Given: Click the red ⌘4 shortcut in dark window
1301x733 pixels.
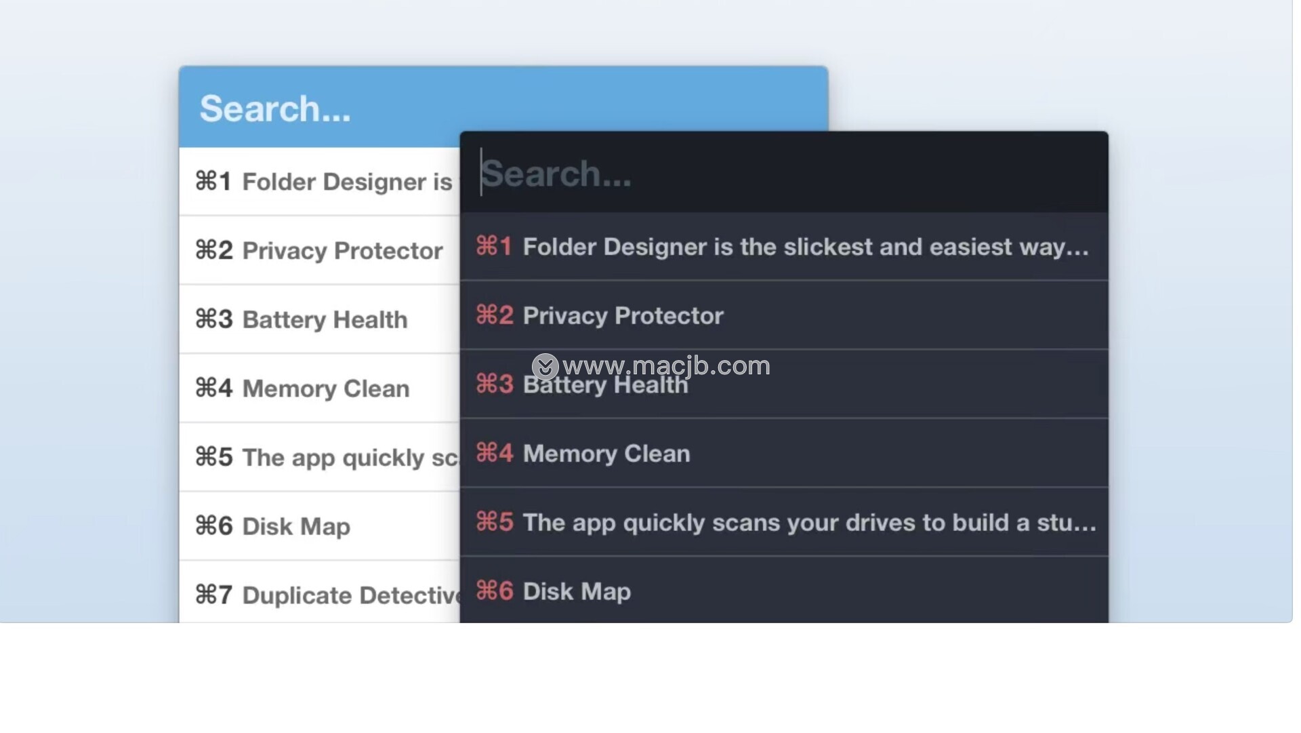Looking at the screenshot, I should tap(495, 452).
